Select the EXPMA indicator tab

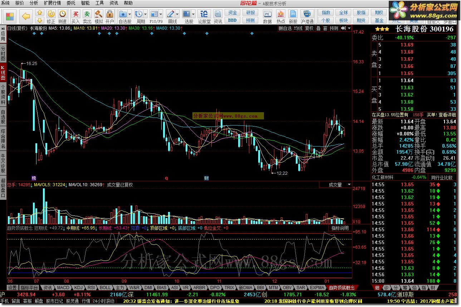pos(317,287)
